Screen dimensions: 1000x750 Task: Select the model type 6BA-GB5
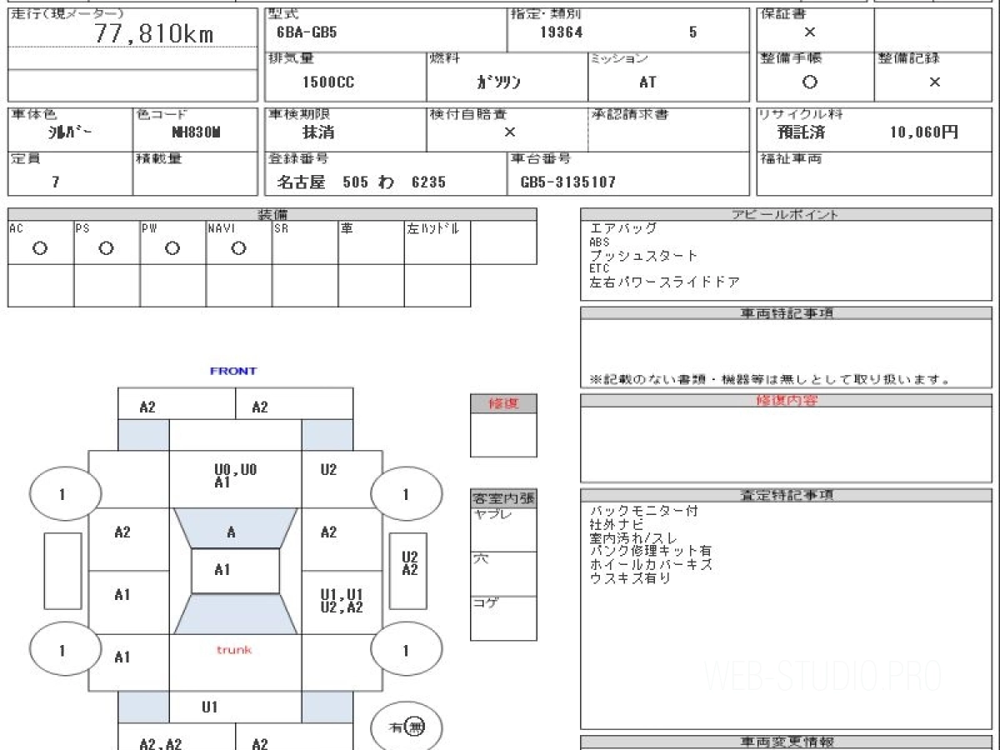(x=307, y=33)
